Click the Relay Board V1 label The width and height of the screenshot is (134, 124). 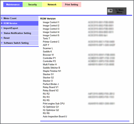(51, 87)
